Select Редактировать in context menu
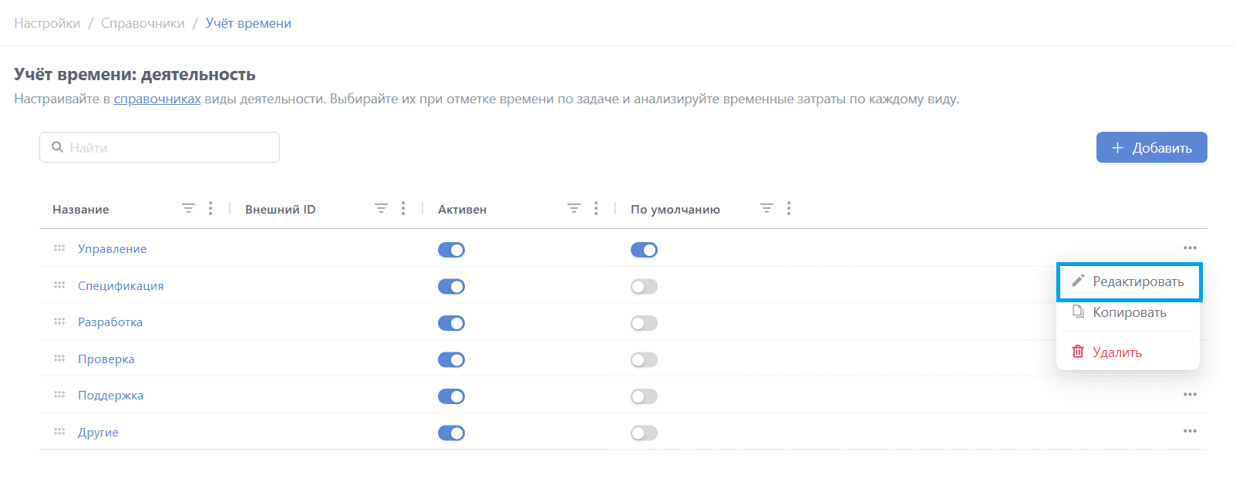The width and height of the screenshot is (1236, 485). click(x=1129, y=282)
